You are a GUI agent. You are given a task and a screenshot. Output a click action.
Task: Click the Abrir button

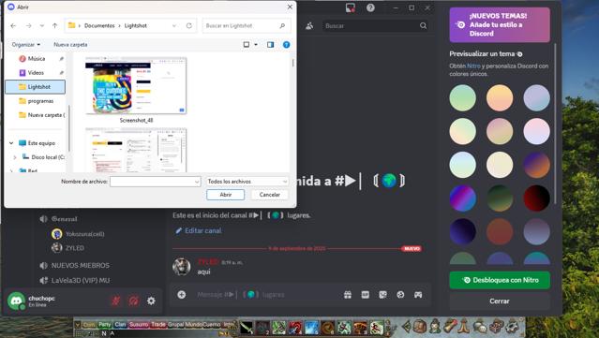coord(225,195)
